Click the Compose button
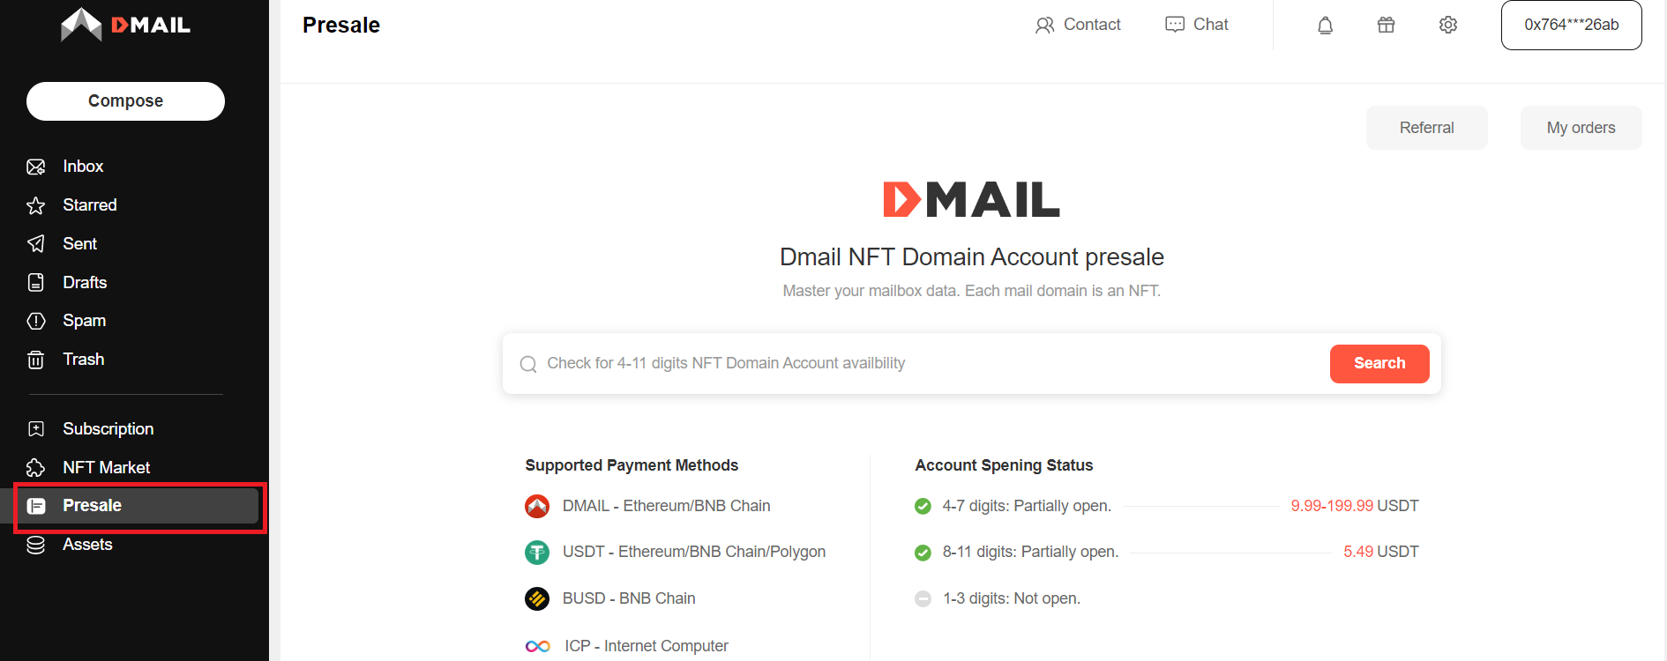1667x661 pixels. tap(125, 100)
